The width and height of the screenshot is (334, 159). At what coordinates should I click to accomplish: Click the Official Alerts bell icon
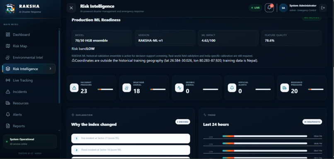pyautogui.click(x=232, y=88)
